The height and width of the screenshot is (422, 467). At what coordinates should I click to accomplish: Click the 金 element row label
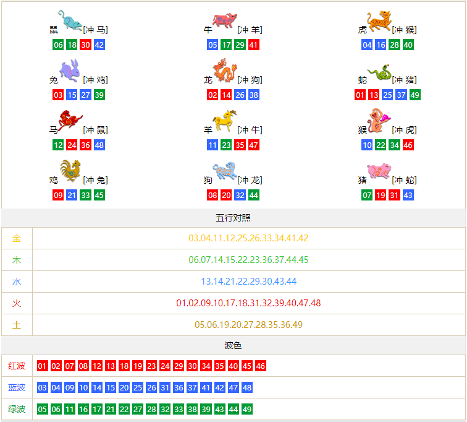[x=17, y=238]
